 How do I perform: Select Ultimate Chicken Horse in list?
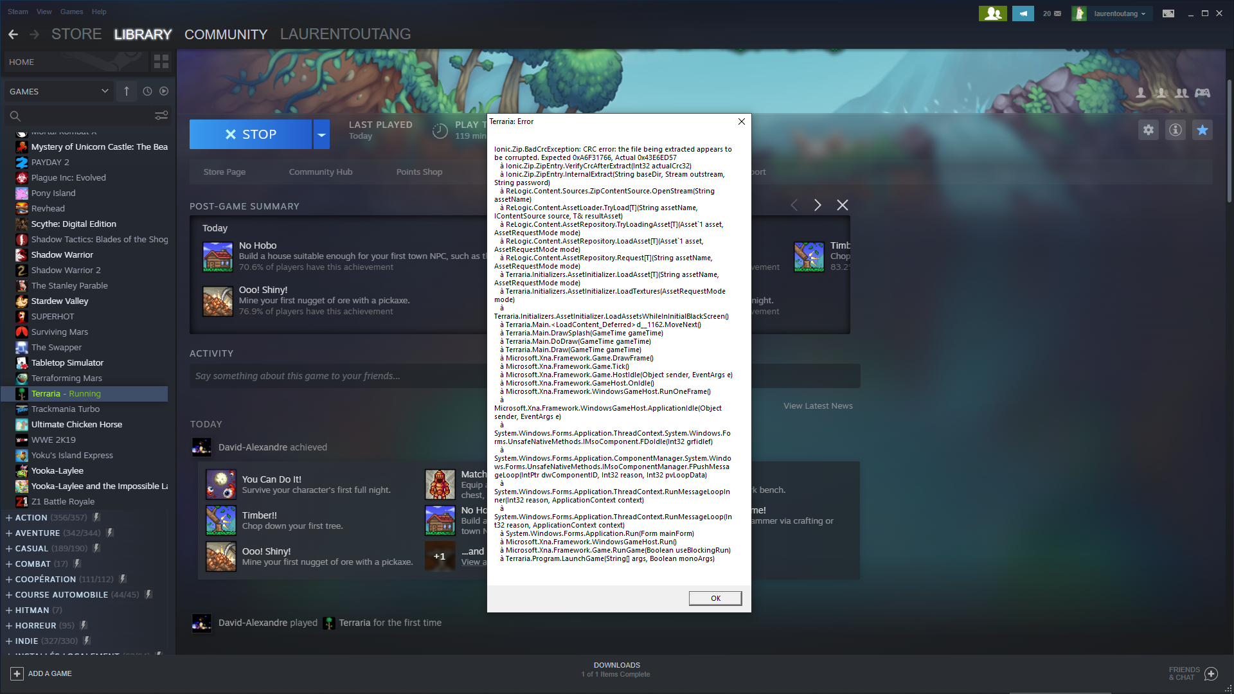pyautogui.click(x=76, y=424)
